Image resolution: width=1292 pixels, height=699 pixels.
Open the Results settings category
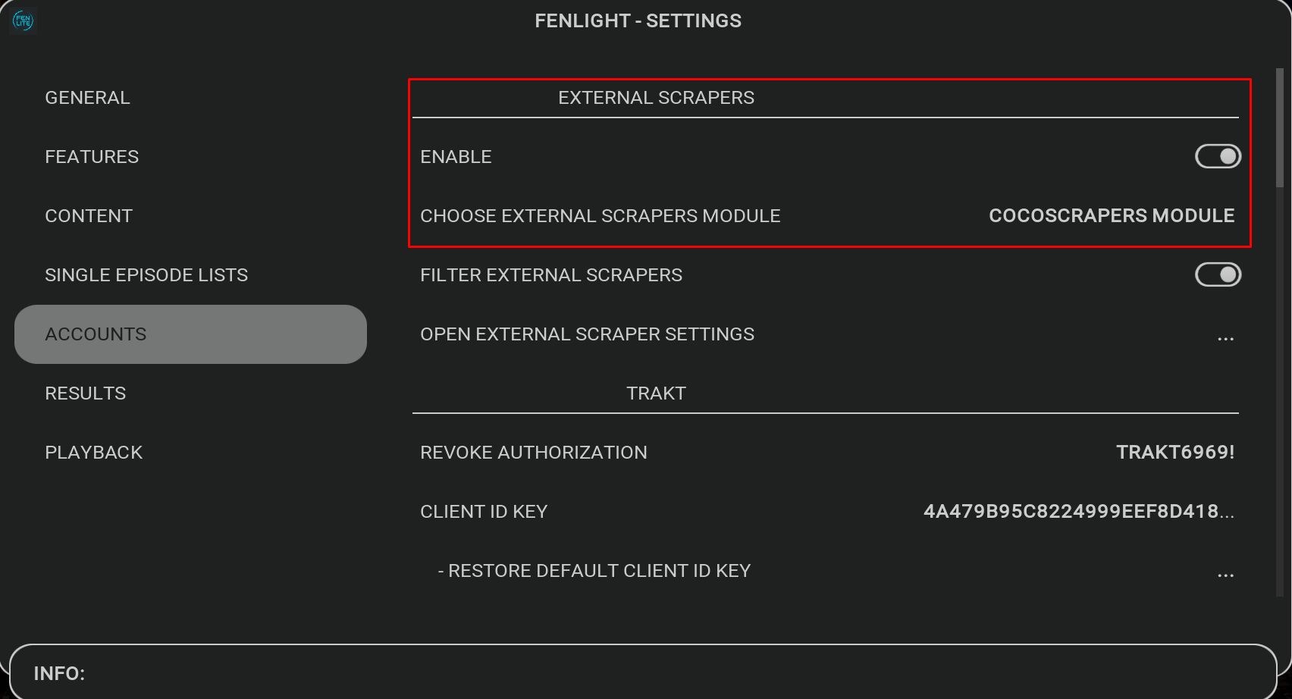point(86,393)
